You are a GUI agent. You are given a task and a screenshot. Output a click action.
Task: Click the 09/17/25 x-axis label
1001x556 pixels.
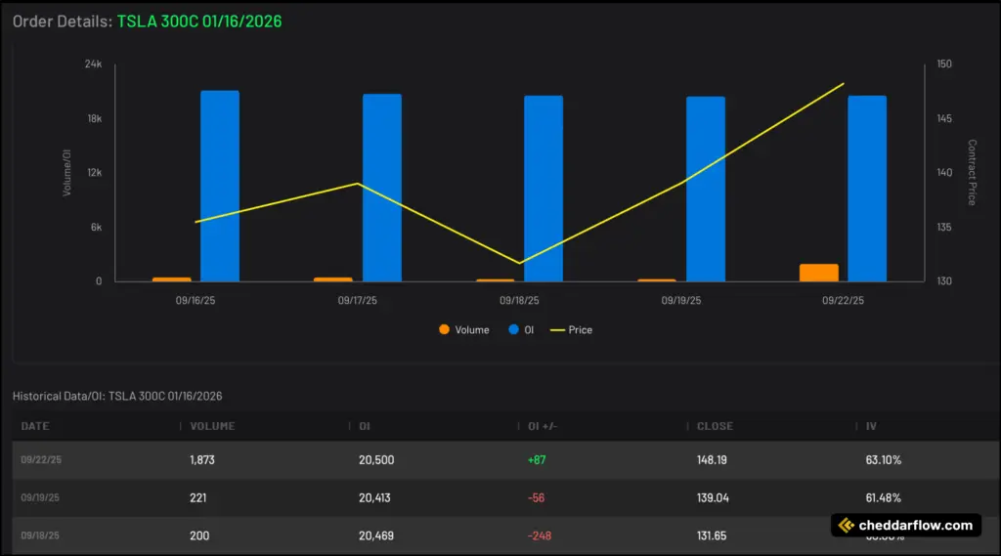click(358, 300)
